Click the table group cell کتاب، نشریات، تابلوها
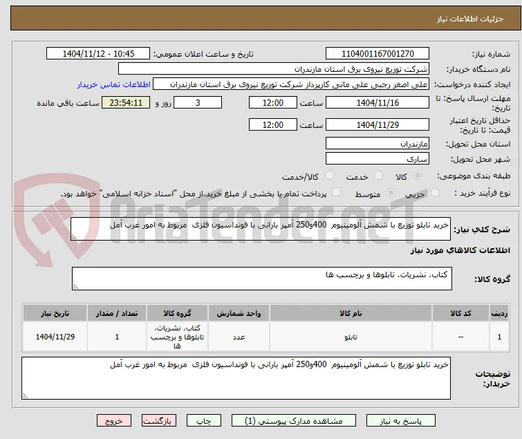522x439 pixels. point(177,337)
